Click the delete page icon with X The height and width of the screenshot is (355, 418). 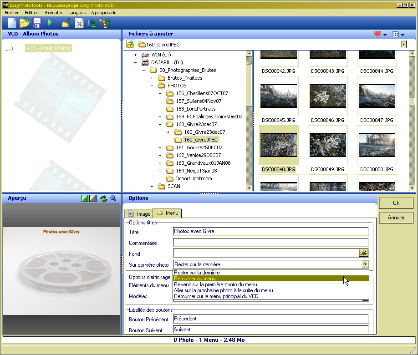coord(79,23)
